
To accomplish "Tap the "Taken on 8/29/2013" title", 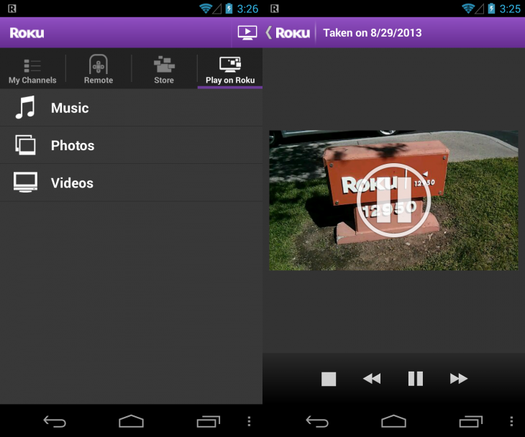I will tap(373, 32).
